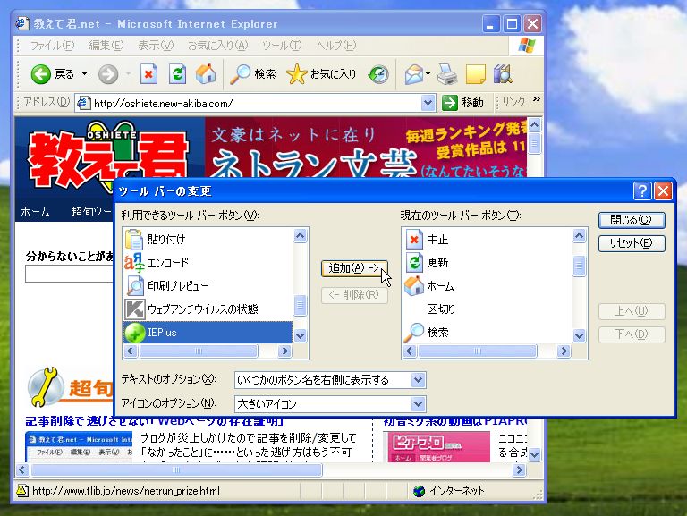This screenshot has width=687, height=516.
Task: Click the Print icon in IE toolbar
Action: click(x=447, y=74)
